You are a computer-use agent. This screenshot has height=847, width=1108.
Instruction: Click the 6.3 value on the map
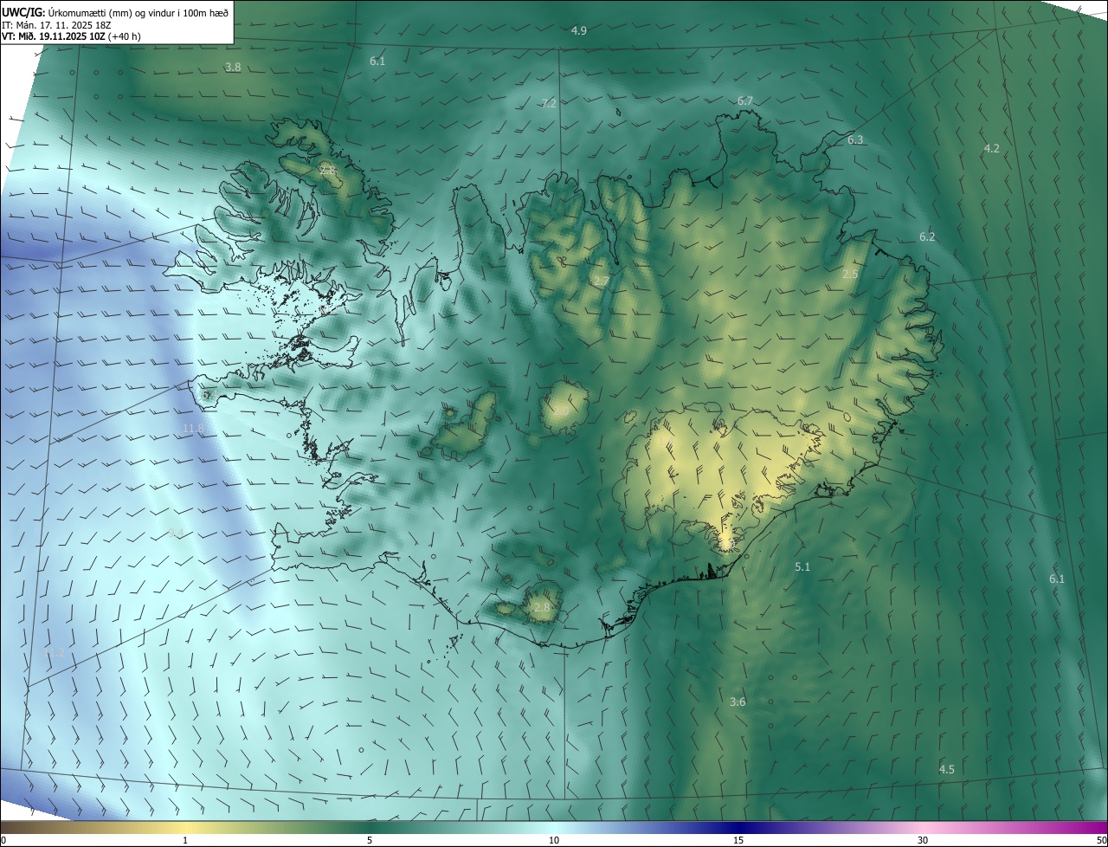coord(855,140)
